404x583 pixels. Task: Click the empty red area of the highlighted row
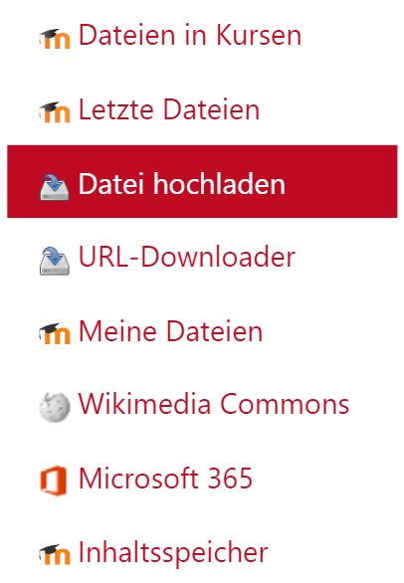[x=340, y=181]
